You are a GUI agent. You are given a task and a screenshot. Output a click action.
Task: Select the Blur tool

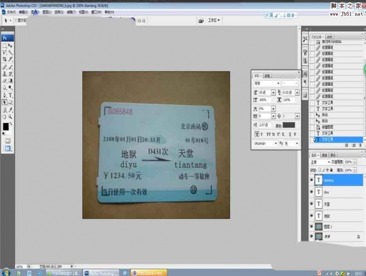coord(4,88)
